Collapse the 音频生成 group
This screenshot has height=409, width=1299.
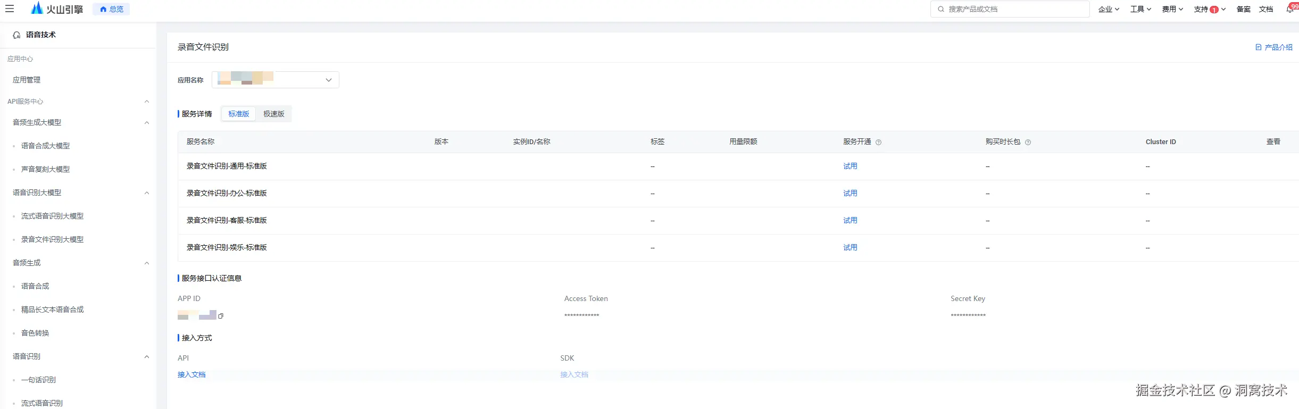pos(147,263)
